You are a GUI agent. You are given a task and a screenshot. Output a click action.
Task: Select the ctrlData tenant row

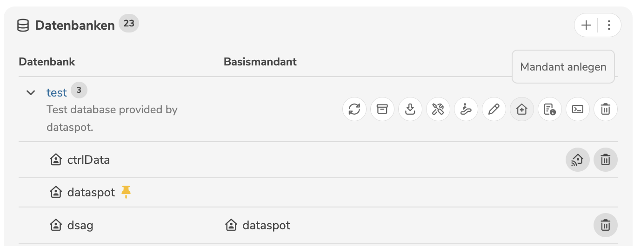tap(88, 160)
